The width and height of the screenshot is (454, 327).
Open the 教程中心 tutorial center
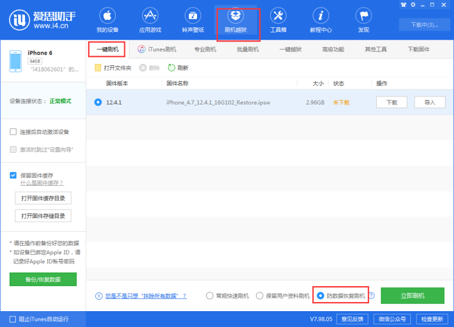point(321,20)
